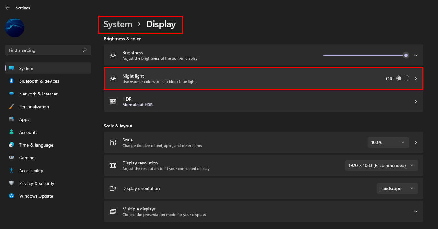The image size is (438, 229).
Task: Open Apps settings page
Action: tap(48, 119)
